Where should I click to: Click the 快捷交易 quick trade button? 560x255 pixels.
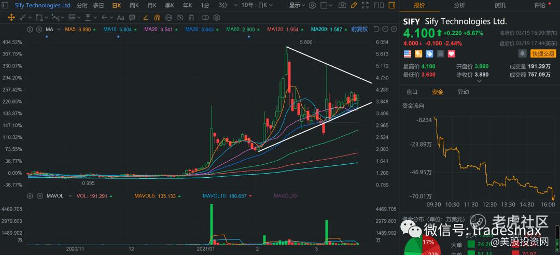(543, 53)
